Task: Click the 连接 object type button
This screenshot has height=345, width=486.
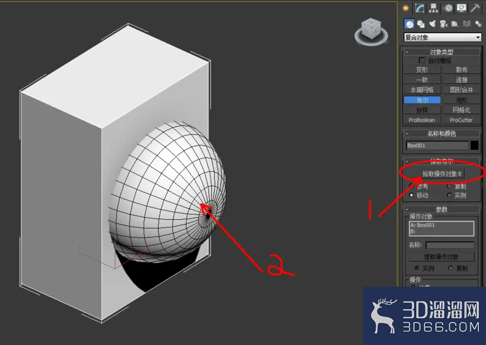Action: point(461,80)
